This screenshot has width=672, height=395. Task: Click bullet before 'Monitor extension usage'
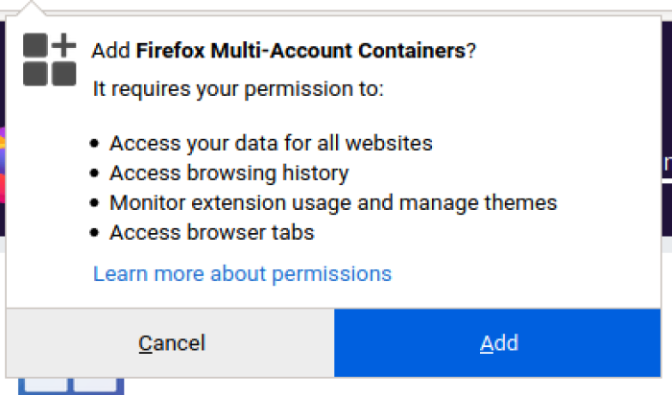point(94,204)
